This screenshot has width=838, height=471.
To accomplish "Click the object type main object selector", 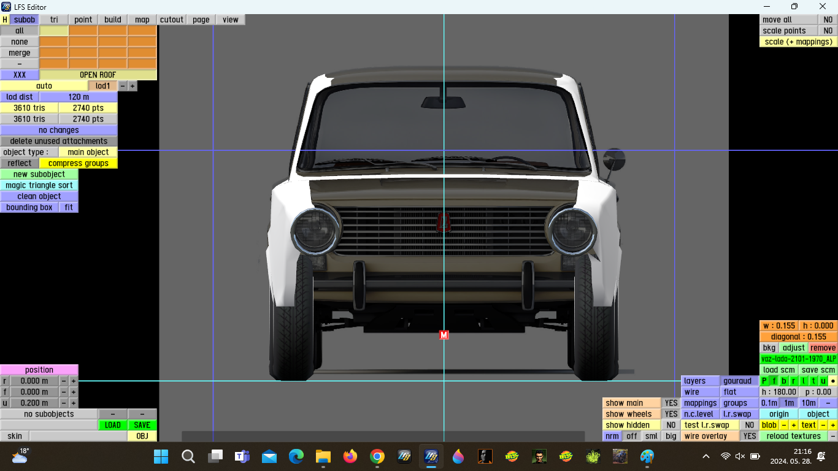I will [x=88, y=152].
